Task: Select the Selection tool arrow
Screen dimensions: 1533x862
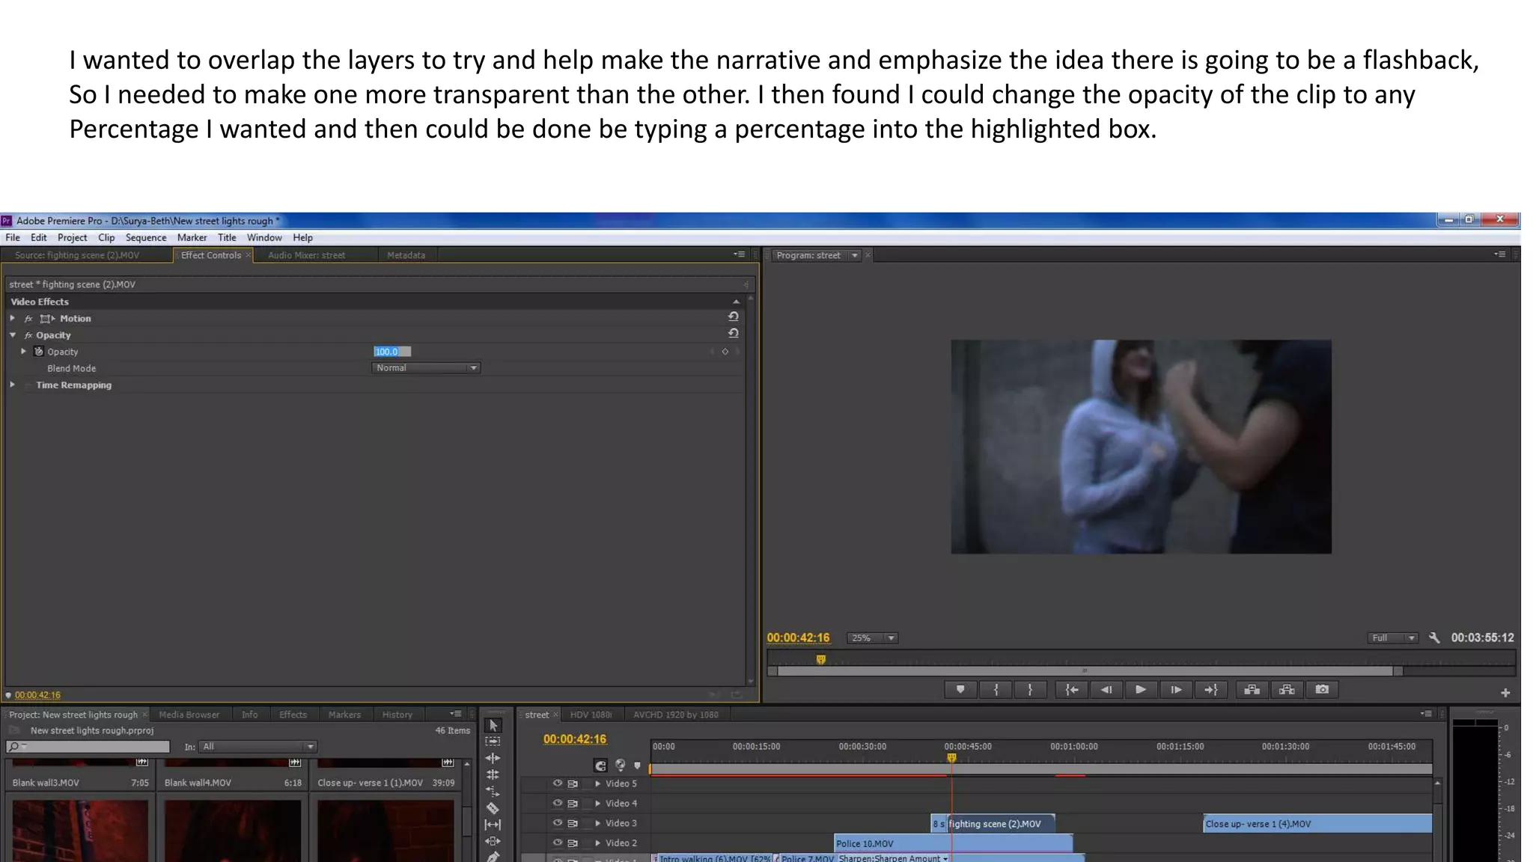Action: (x=493, y=725)
